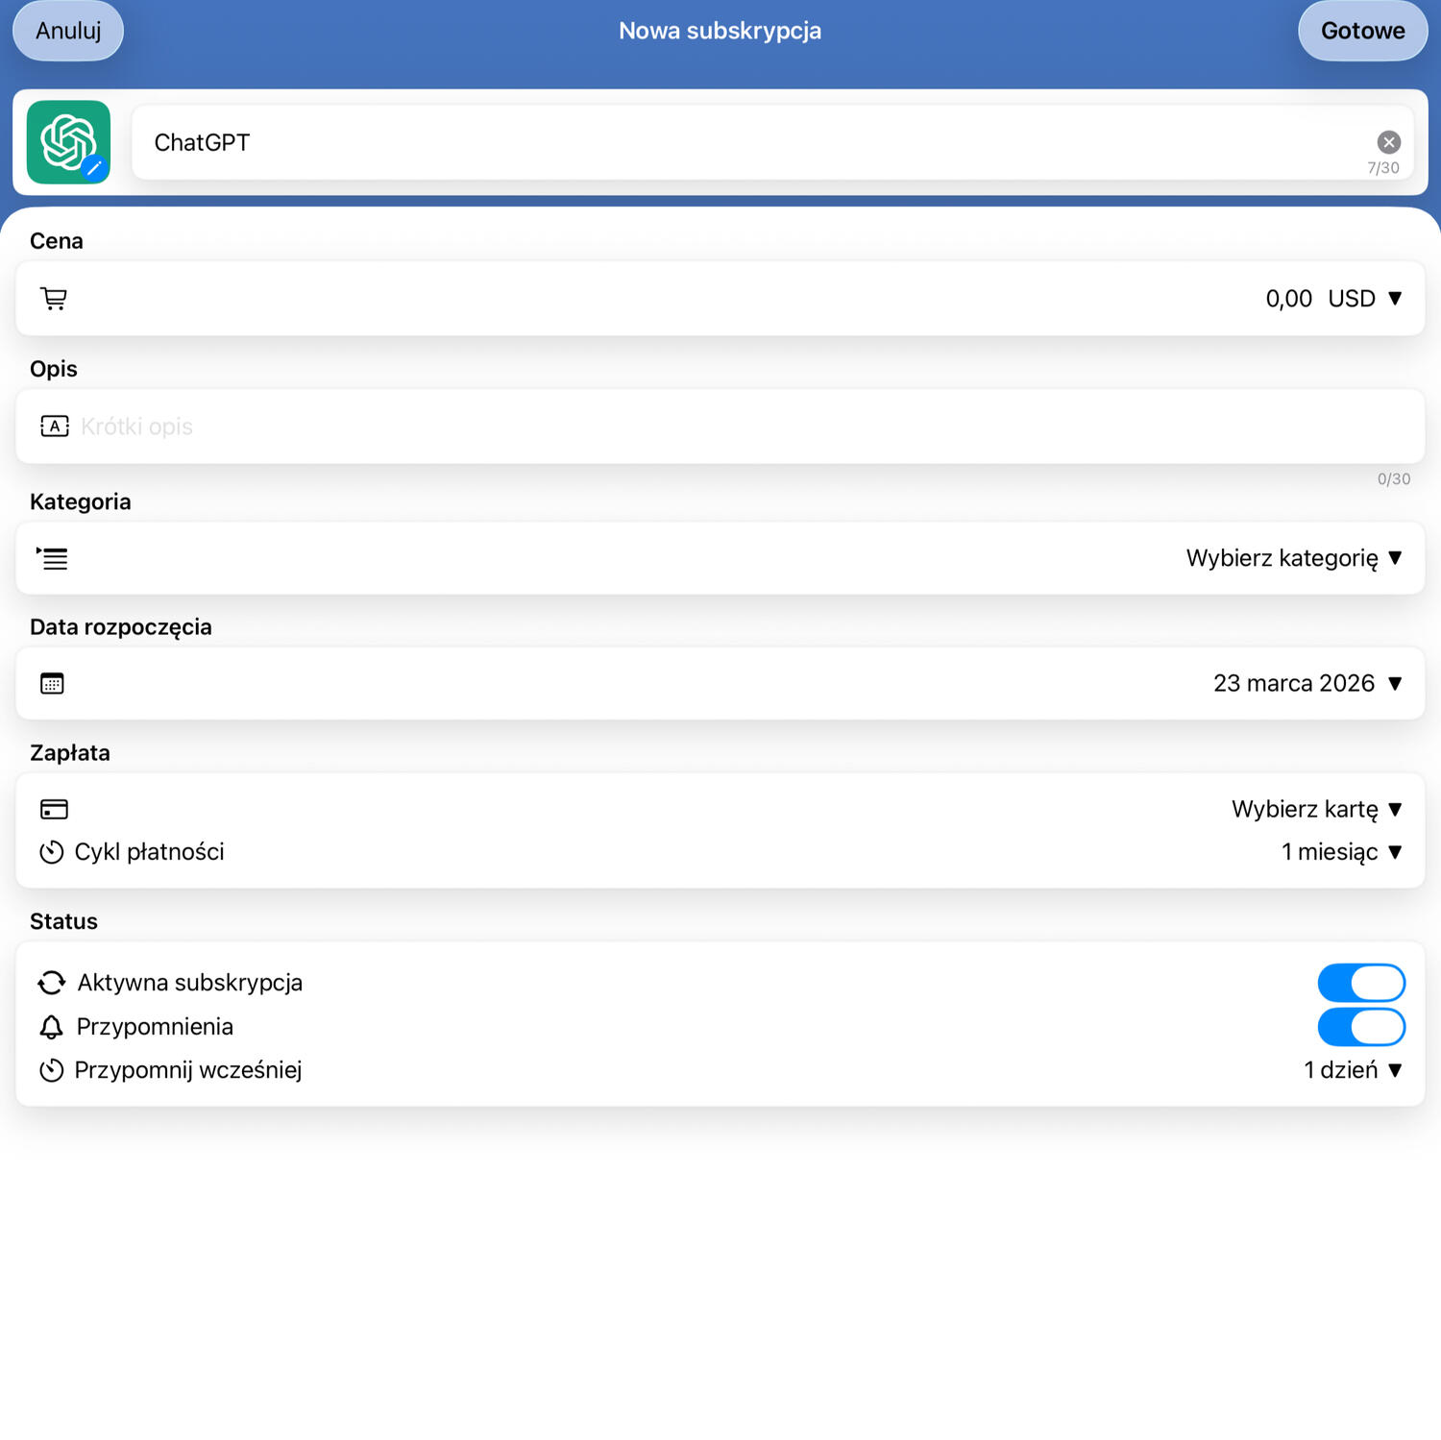Open the USD currency dropdown
1441x1440 pixels.
(x=1364, y=299)
